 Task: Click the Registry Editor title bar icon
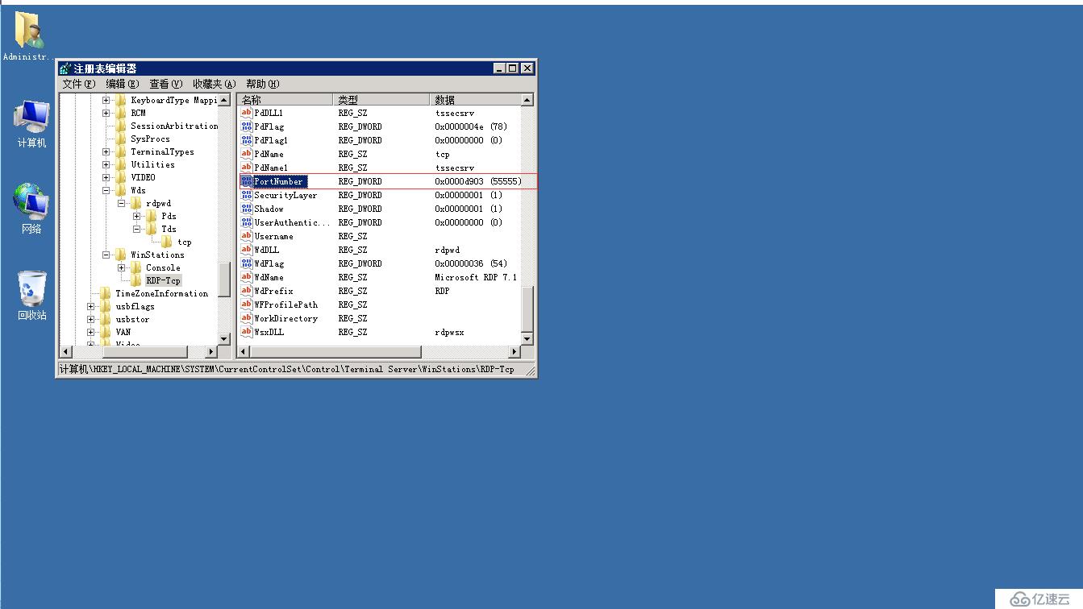[x=65, y=68]
